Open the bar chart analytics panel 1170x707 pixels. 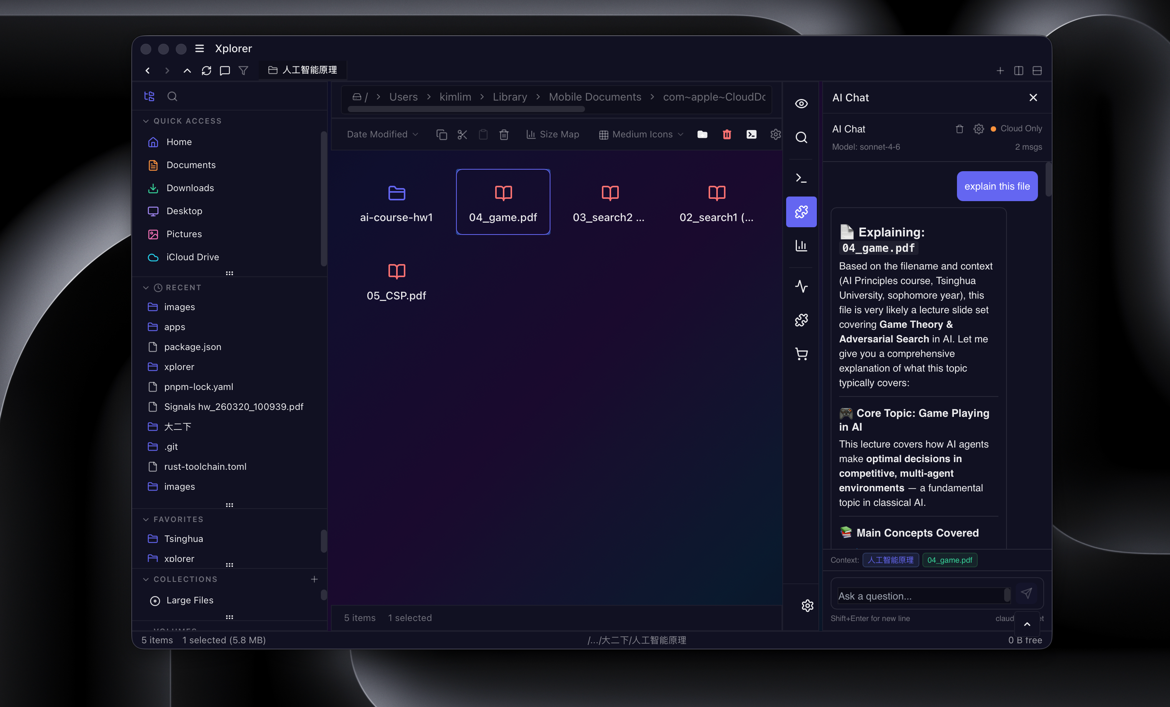pos(801,246)
